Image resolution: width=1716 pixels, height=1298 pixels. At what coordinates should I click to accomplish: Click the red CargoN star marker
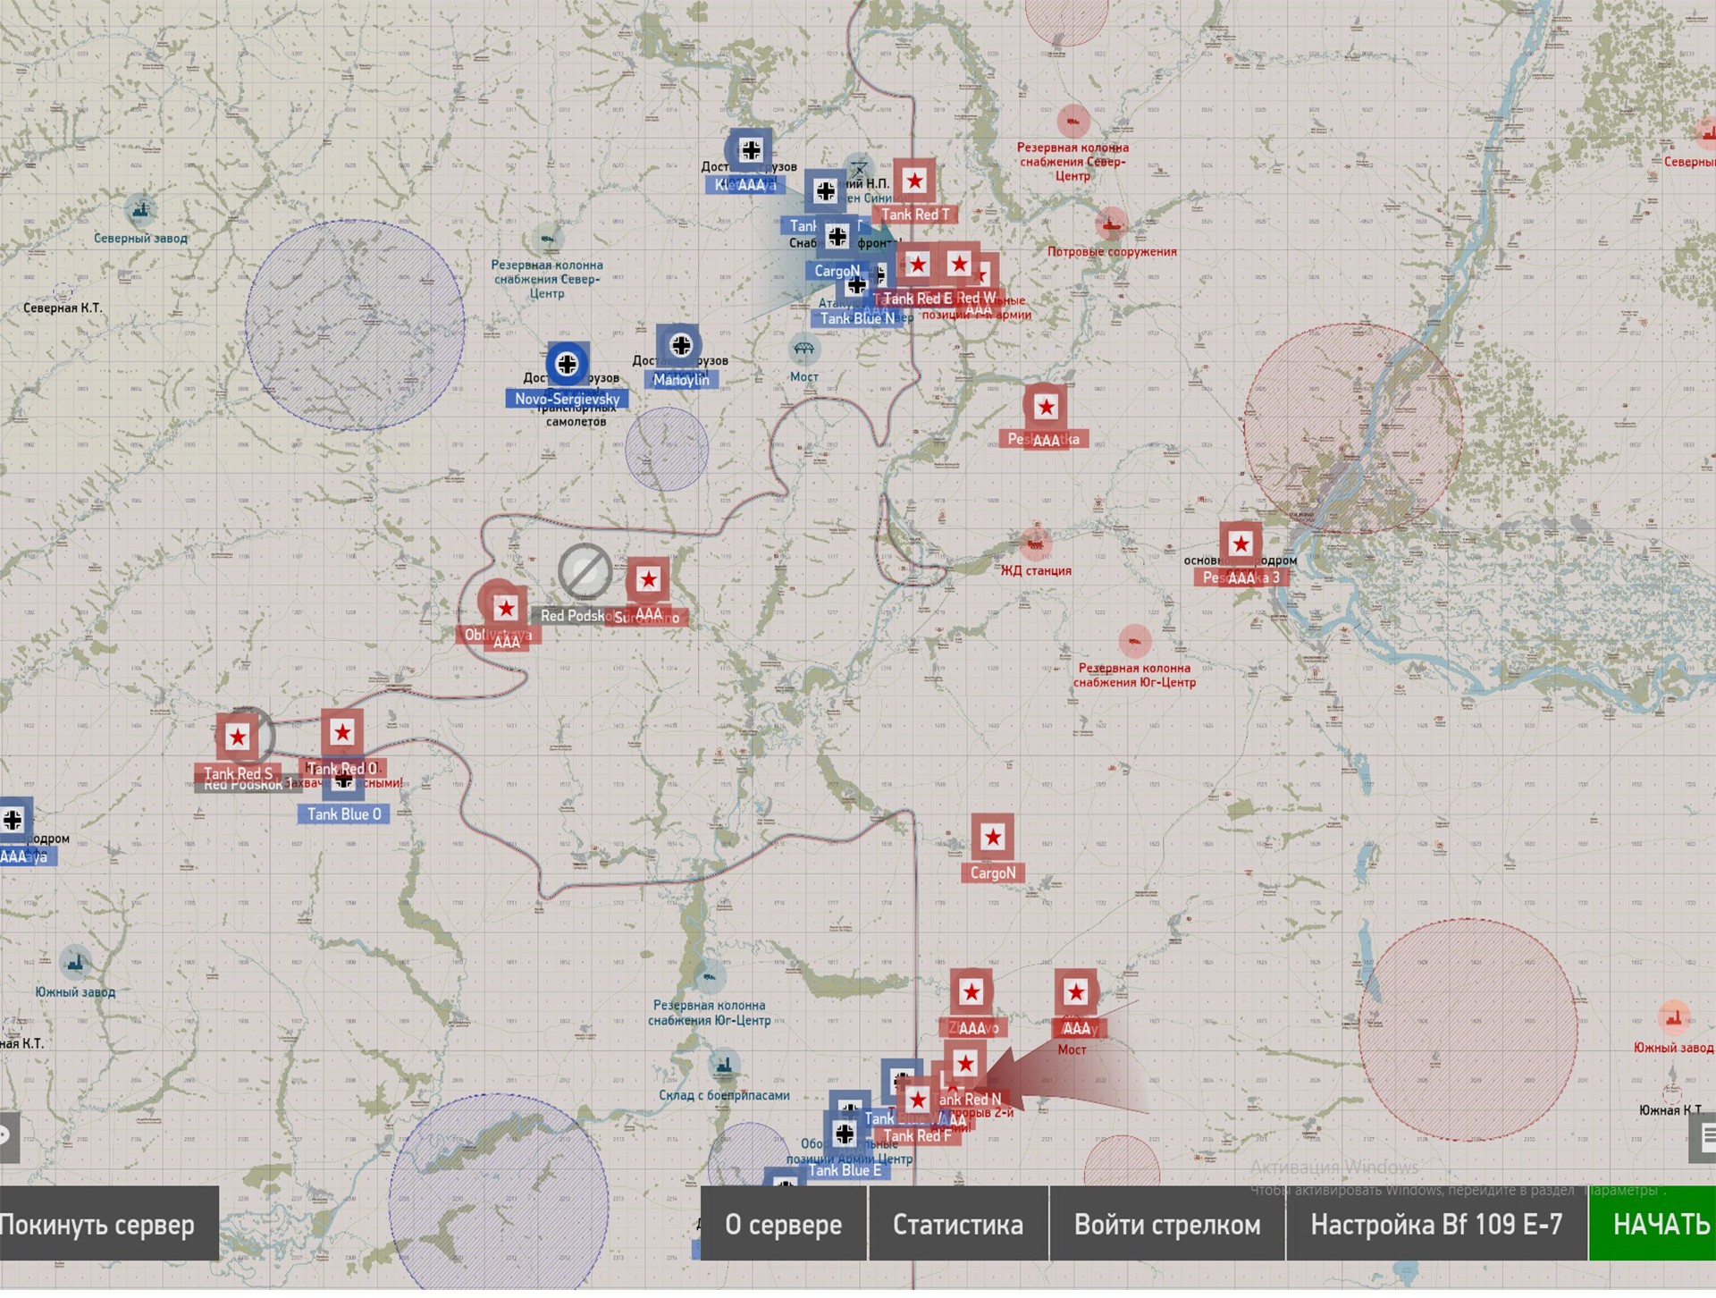coord(992,838)
